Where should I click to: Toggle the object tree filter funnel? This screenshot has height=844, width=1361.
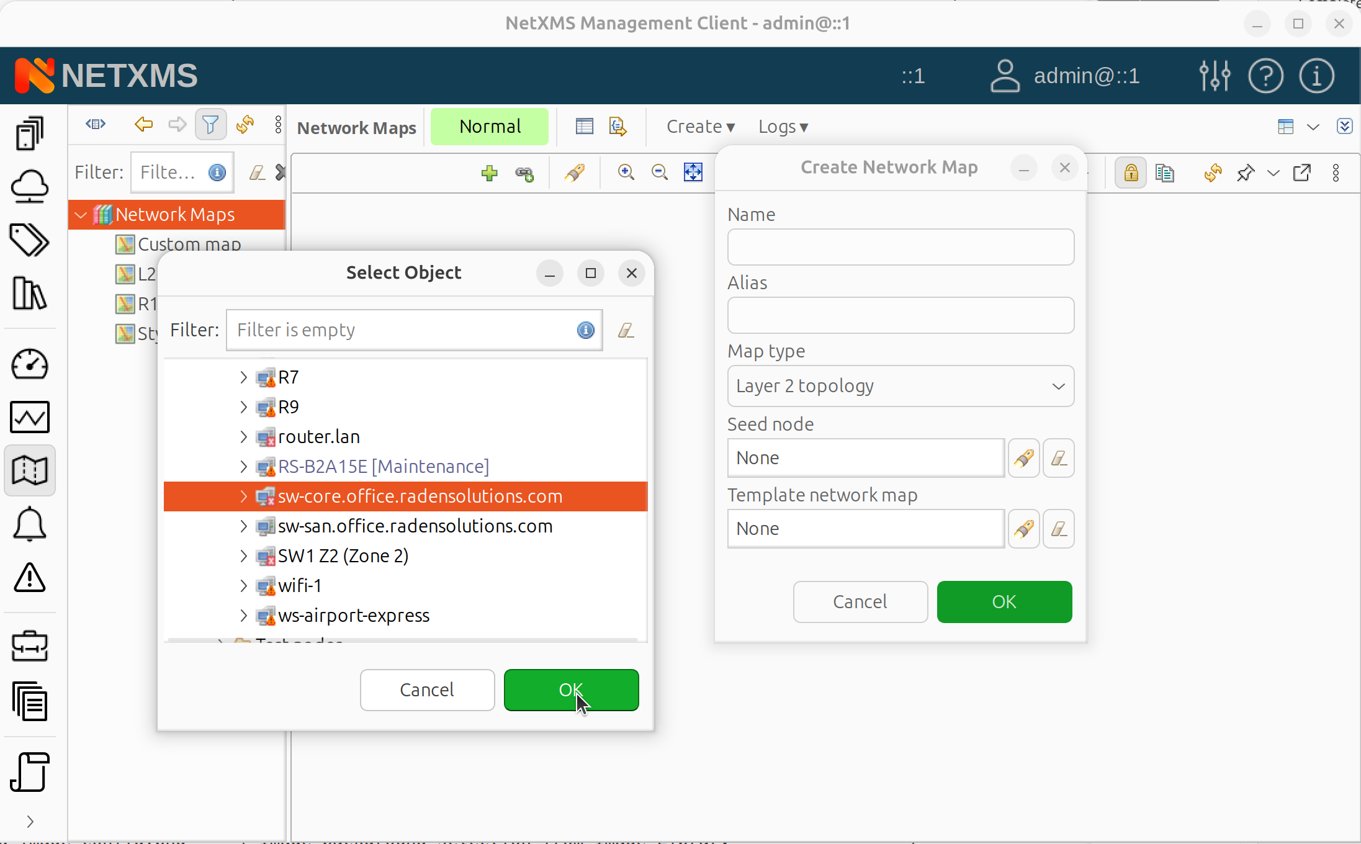click(x=210, y=125)
